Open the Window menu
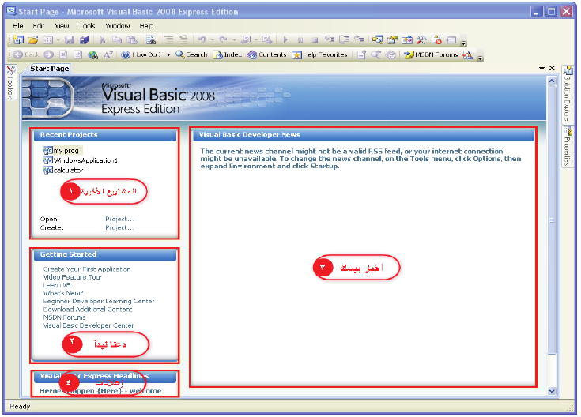This screenshot has height=417, width=581. pos(118,26)
